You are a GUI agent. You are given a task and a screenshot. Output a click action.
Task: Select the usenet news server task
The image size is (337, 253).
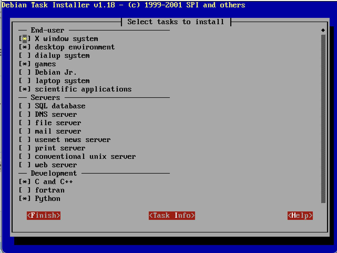[x=25, y=140]
